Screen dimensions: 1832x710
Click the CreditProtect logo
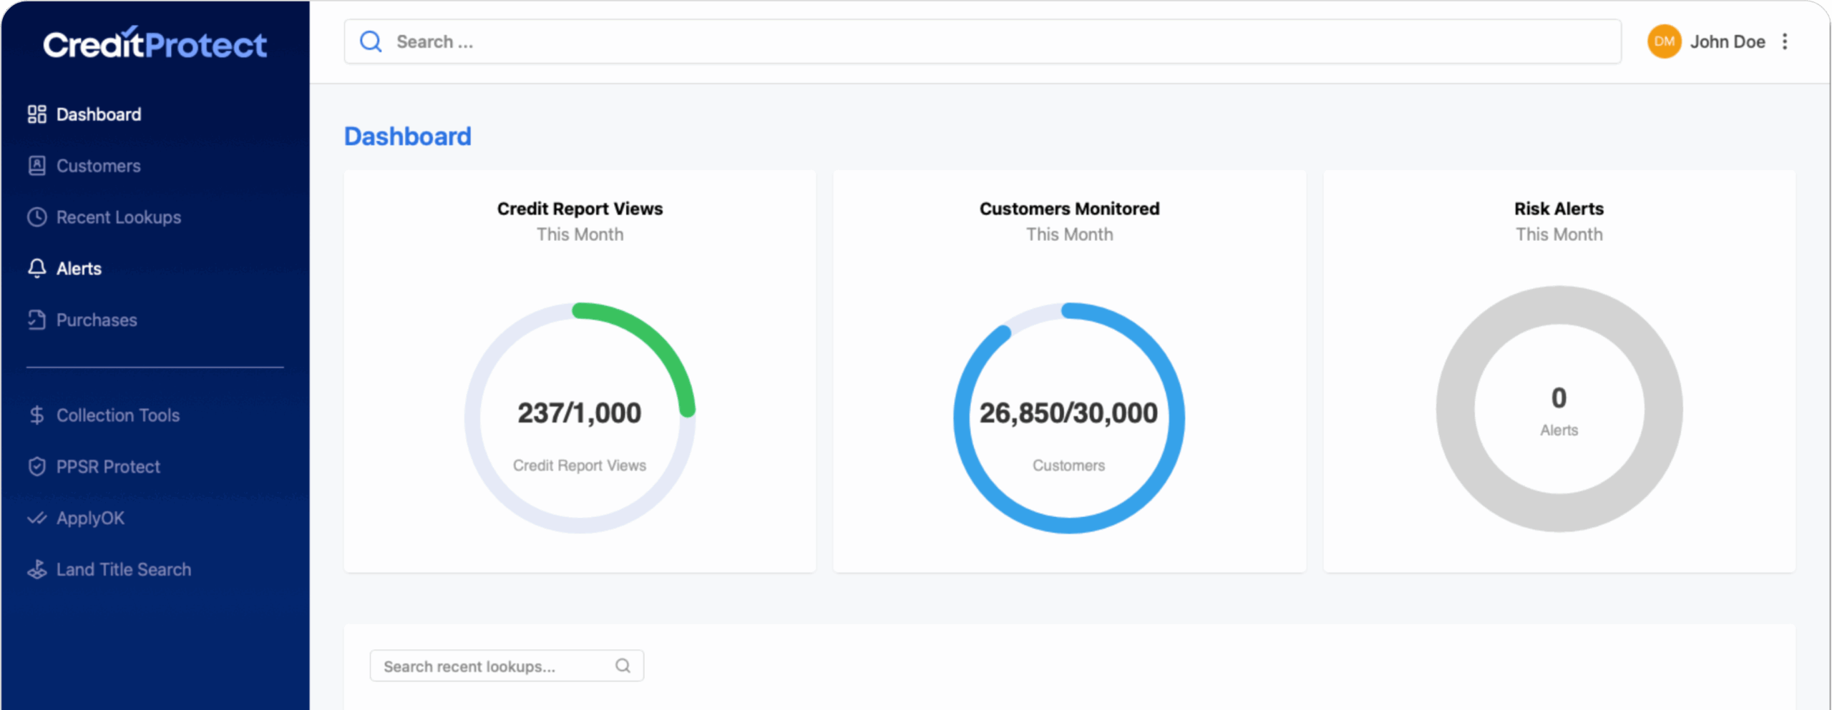(x=155, y=44)
